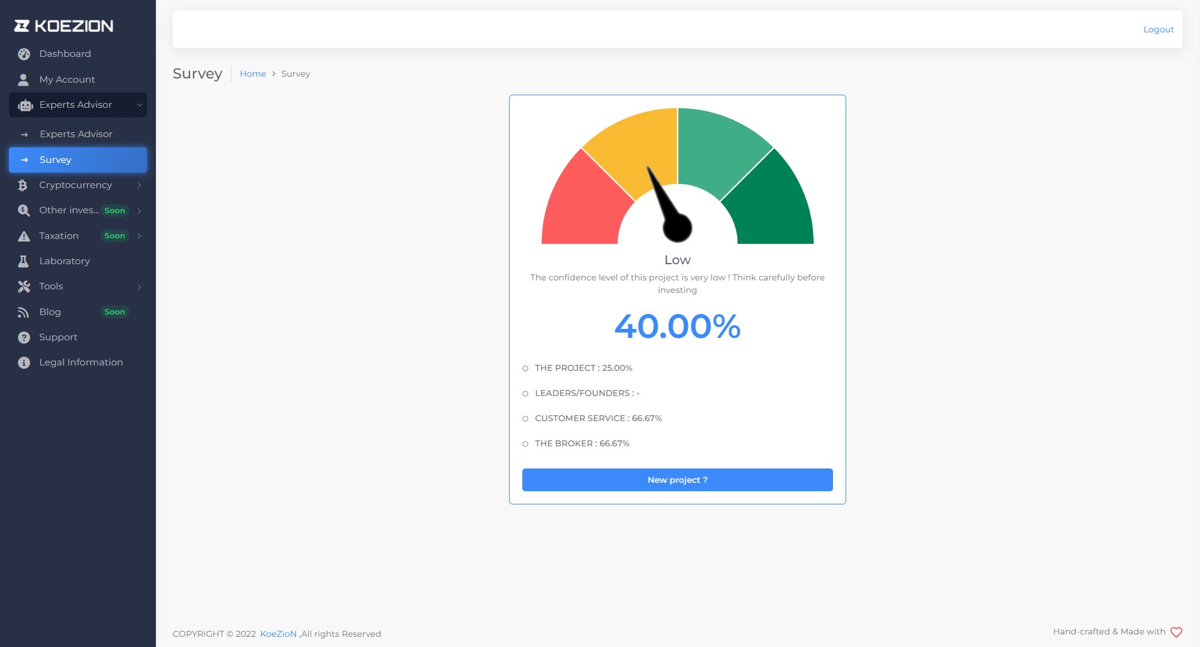This screenshot has height=647, width=1200.
Task: Click the KOEZION logo
Action: 64,26
